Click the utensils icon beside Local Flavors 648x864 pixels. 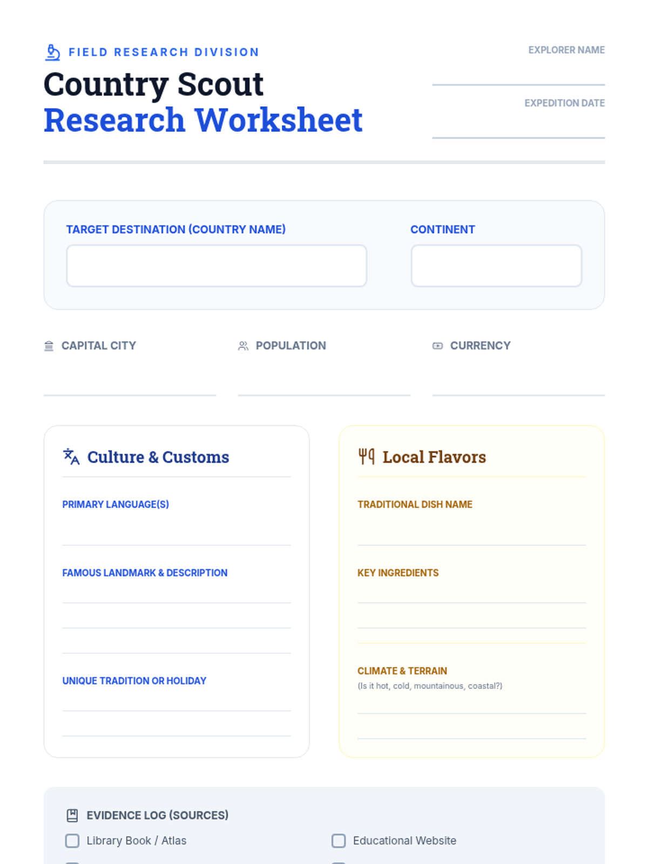tap(366, 457)
